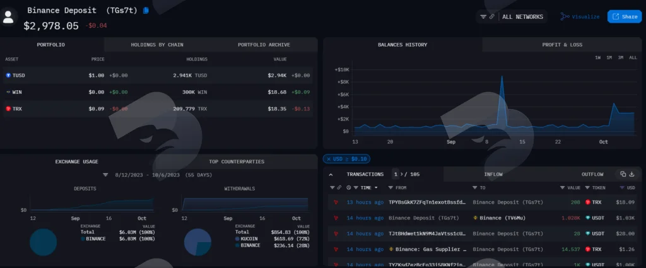This screenshot has height=268, width=646.
Task: Remove the USD ≥ $0.10 filter chip
Action: point(329,159)
